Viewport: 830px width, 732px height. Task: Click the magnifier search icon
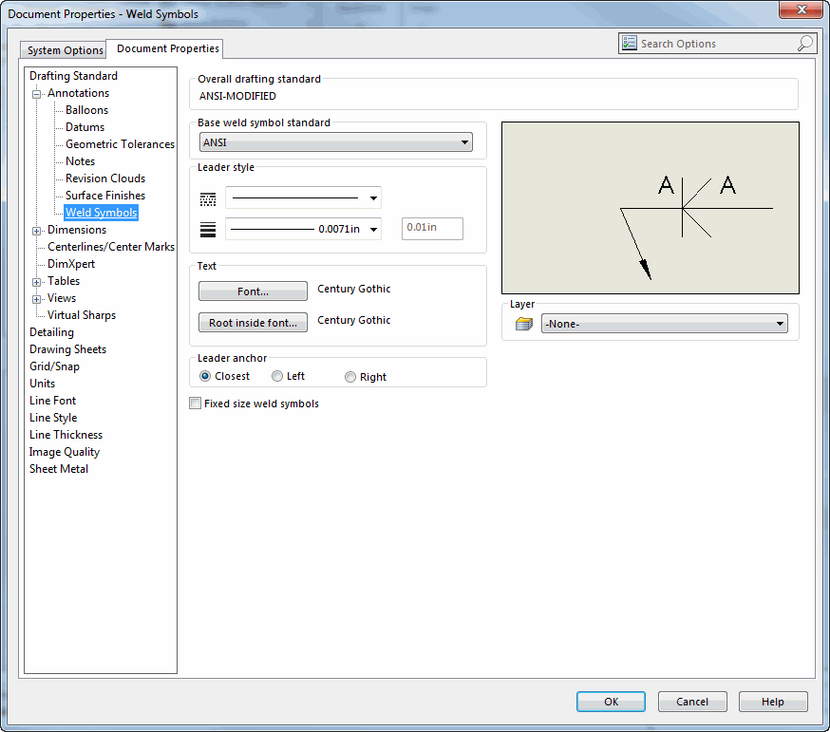[805, 43]
